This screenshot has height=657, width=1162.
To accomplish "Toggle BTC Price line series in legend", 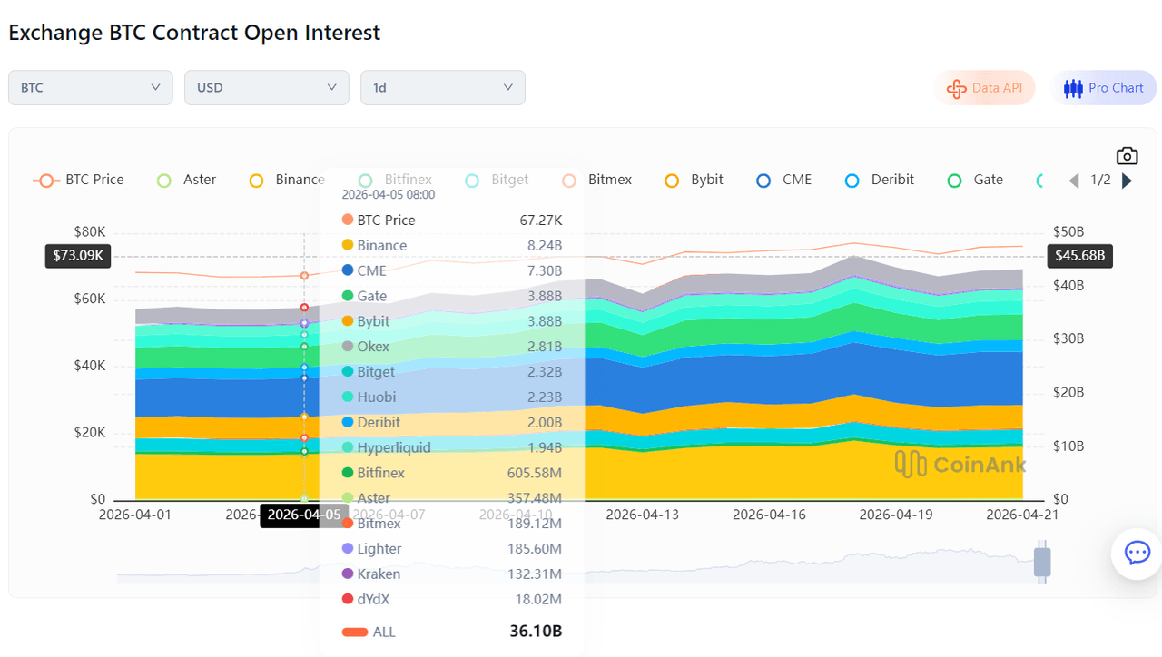I will (79, 180).
